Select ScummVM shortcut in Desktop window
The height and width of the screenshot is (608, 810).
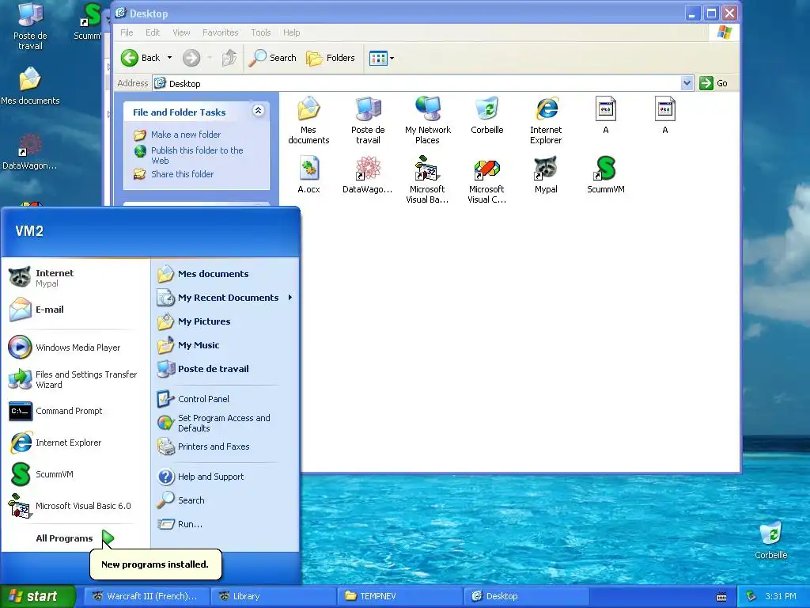click(x=605, y=175)
